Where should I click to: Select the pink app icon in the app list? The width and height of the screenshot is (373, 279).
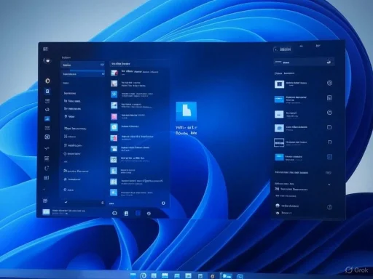(x=114, y=116)
